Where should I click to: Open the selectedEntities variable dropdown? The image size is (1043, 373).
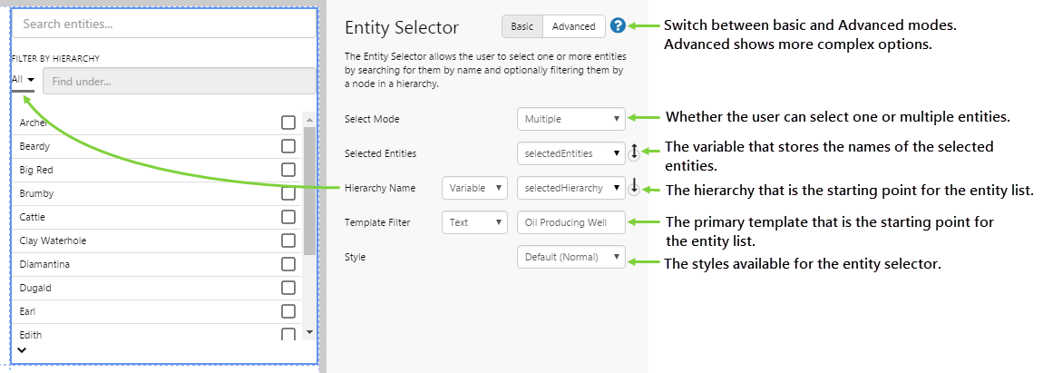pyautogui.click(x=571, y=153)
